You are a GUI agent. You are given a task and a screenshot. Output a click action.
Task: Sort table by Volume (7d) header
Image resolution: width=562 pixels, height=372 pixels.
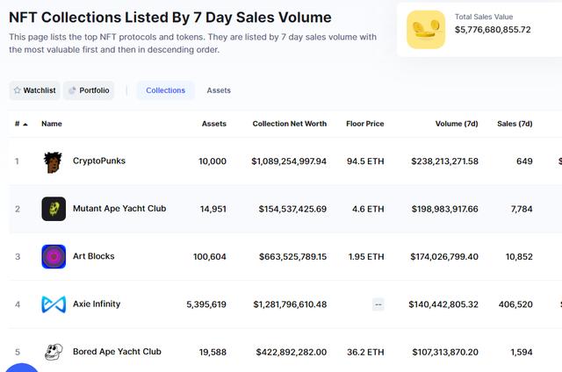(x=457, y=124)
